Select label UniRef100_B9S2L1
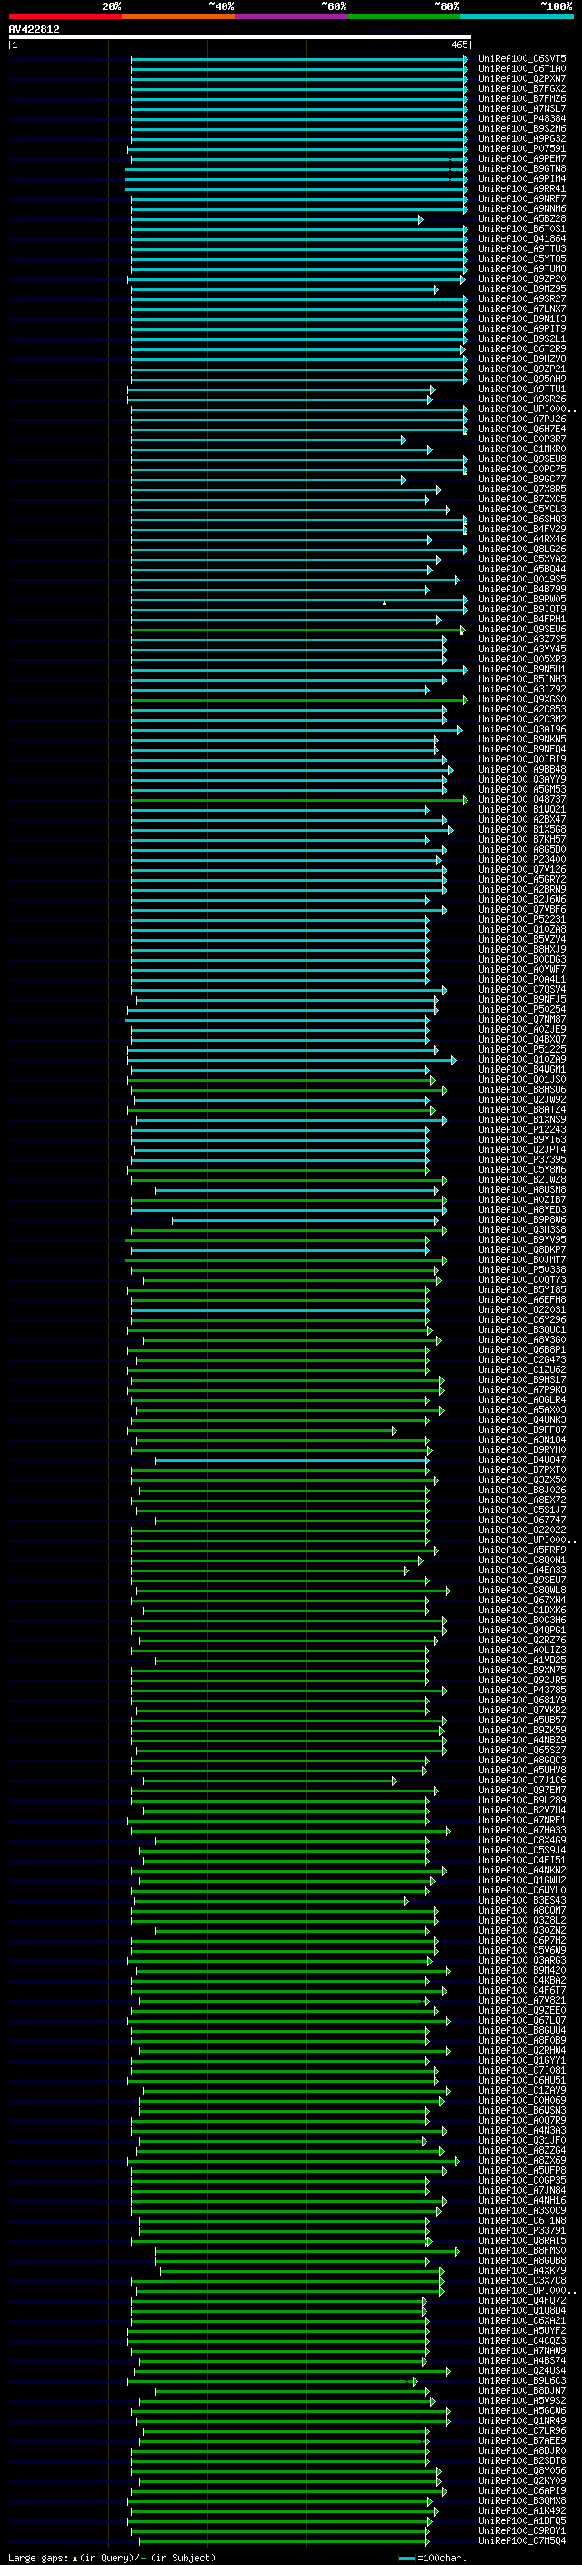The image size is (582, 2565). pyautogui.click(x=522, y=339)
